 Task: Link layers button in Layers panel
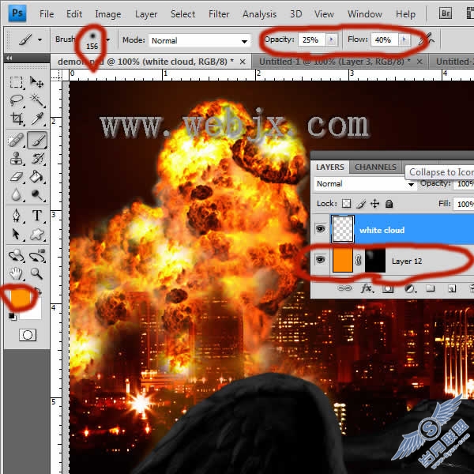[344, 288]
